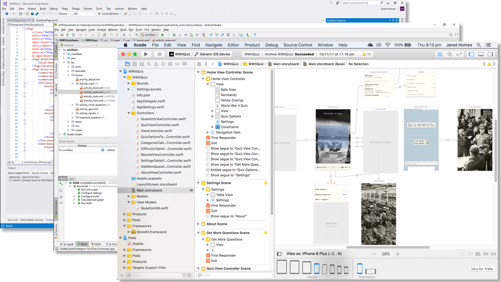Switch to the Version editor
Screen dimensions: 501x282
coord(459,54)
